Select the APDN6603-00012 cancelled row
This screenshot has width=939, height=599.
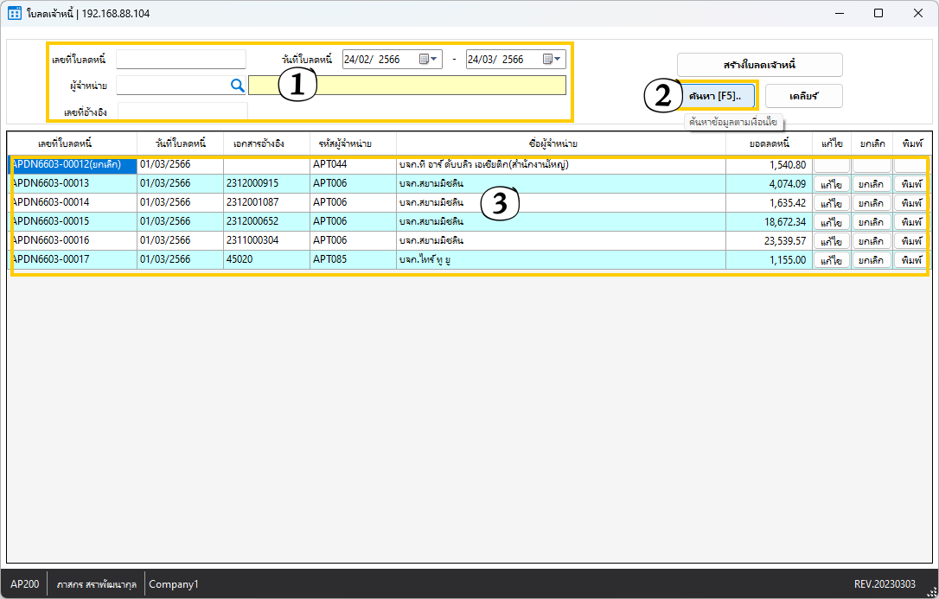[x=72, y=164]
